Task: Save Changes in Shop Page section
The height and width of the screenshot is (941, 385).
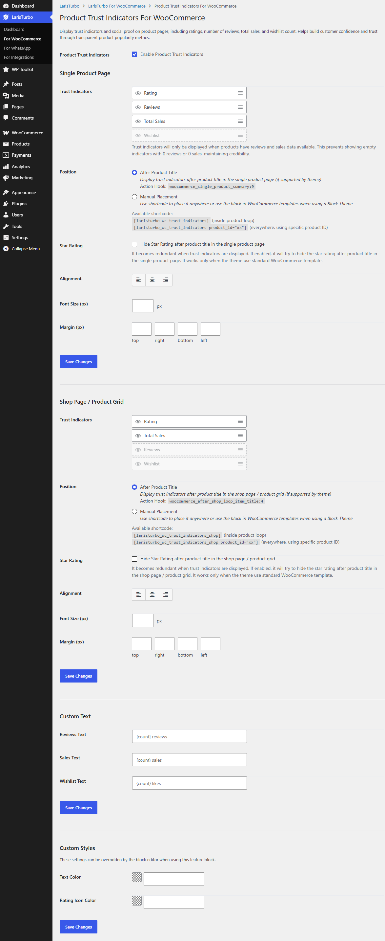Action: [78, 676]
